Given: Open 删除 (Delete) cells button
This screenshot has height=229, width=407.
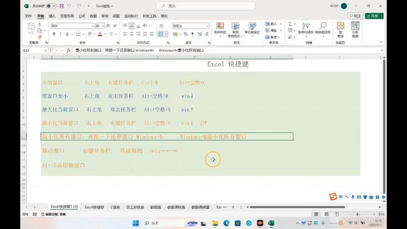Looking at the screenshot, I should coord(273,31).
